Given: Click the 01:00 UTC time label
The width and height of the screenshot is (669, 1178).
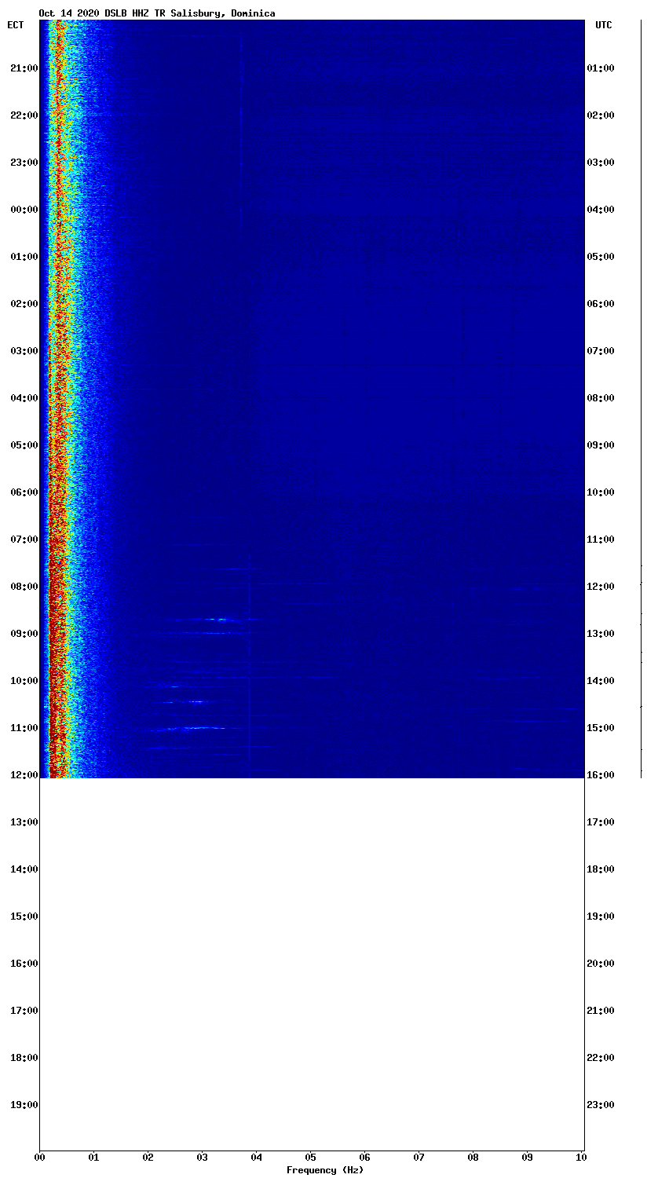Looking at the screenshot, I should [601, 68].
